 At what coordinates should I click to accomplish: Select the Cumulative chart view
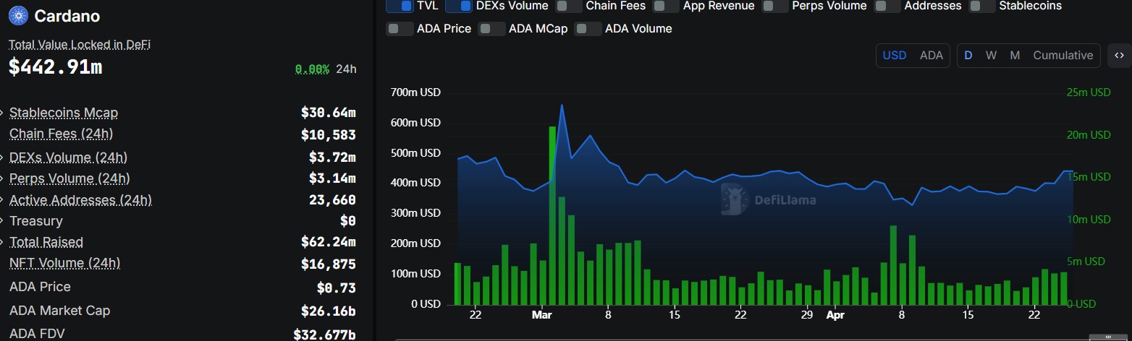[x=1063, y=56]
